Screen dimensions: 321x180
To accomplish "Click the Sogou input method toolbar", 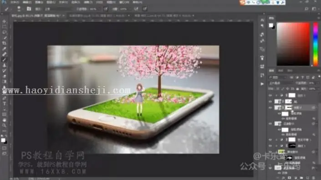I will pyautogui.click(x=263, y=2).
